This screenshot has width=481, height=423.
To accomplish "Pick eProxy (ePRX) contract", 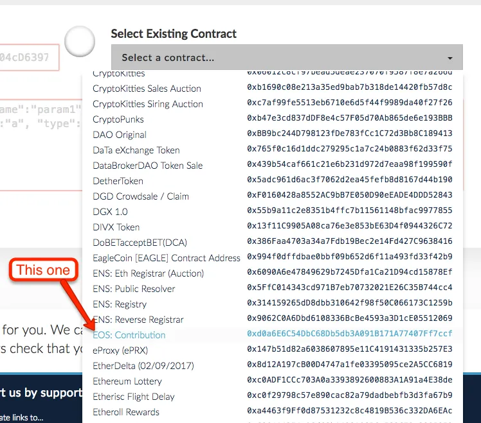I will pos(120,350).
